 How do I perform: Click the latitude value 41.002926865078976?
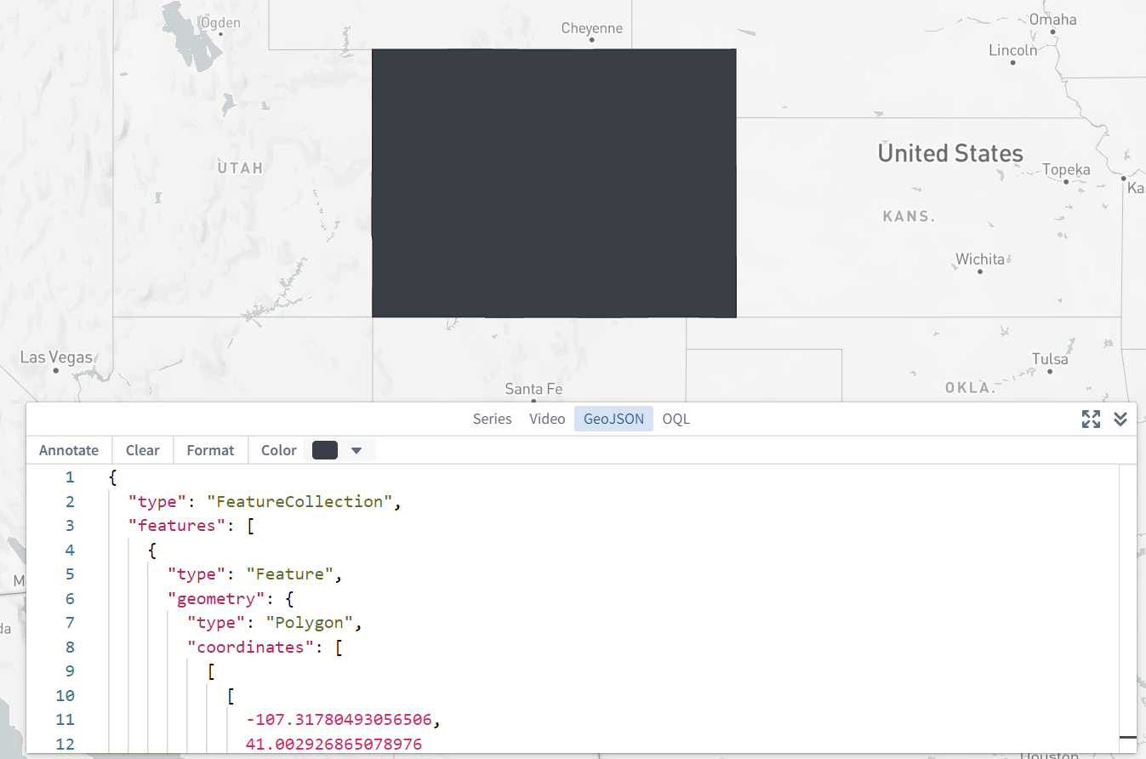[334, 744]
